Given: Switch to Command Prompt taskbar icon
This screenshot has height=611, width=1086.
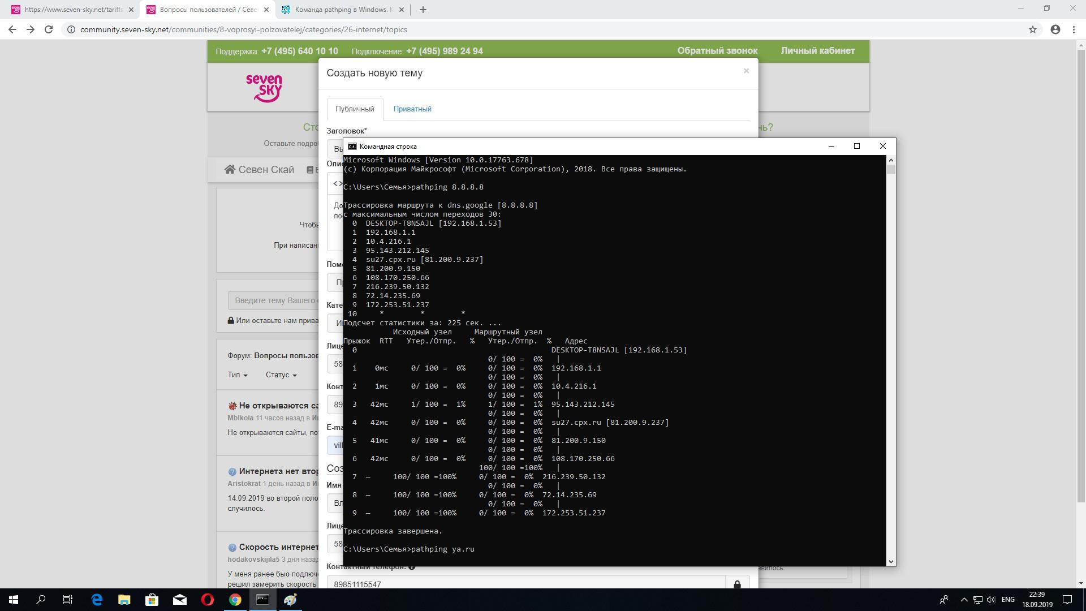Looking at the screenshot, I should (x=262, y=600).
